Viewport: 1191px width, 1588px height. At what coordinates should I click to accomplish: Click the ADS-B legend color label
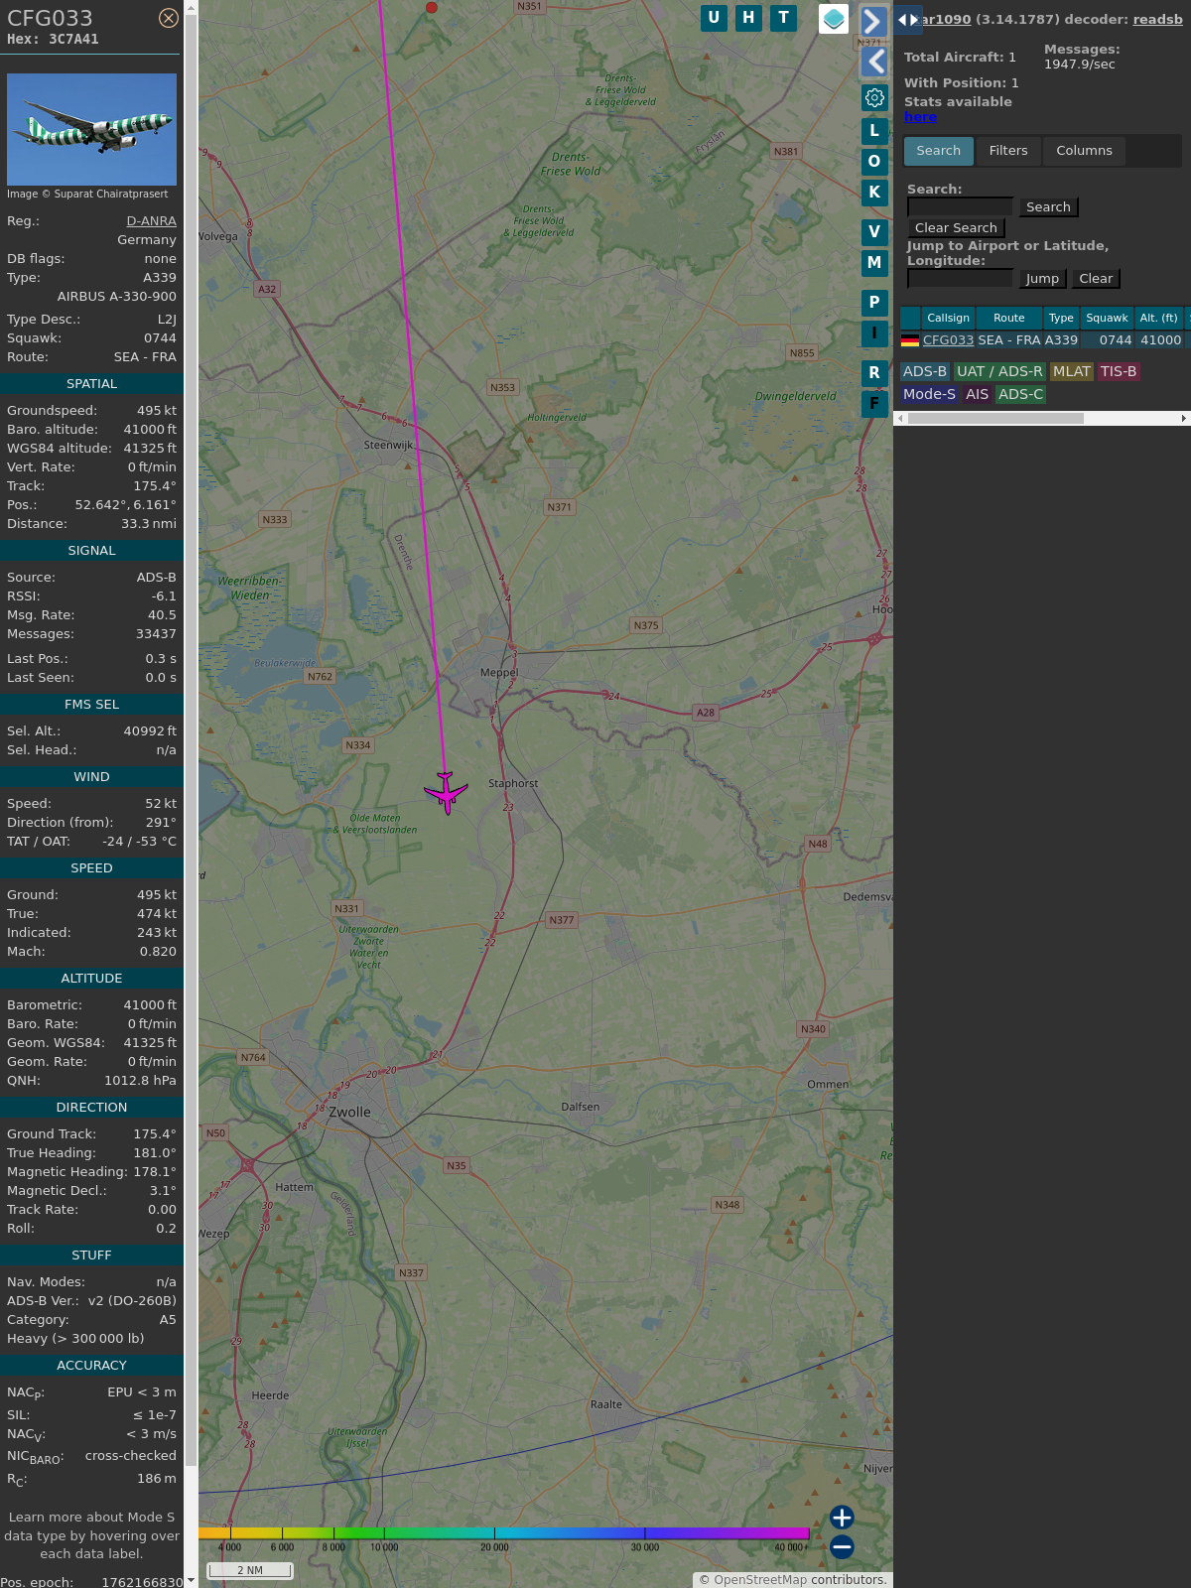pos(925,371)
